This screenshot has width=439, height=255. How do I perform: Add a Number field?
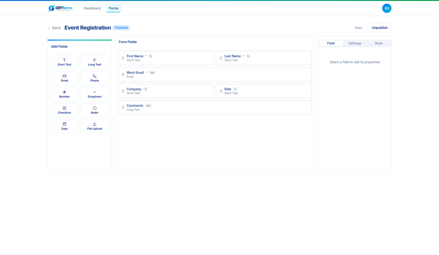tap(64, 94)
